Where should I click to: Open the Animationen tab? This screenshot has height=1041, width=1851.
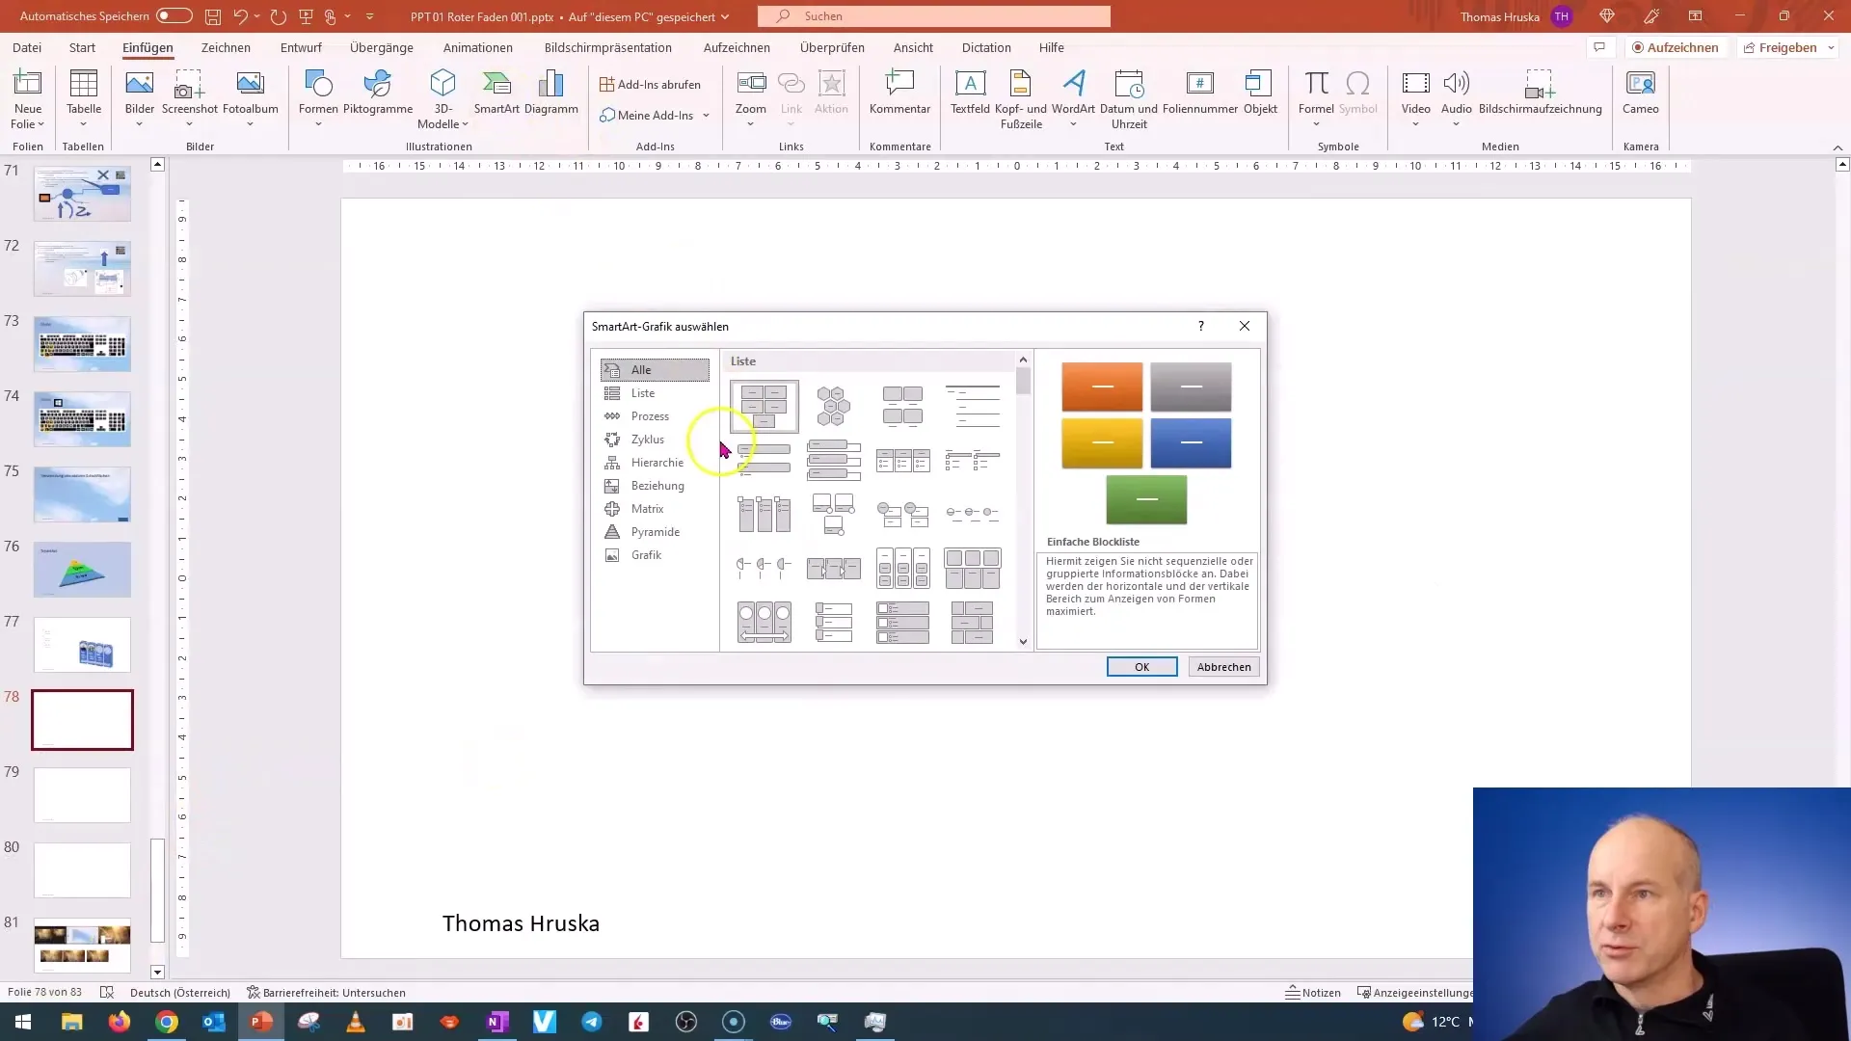pos(478,47)
